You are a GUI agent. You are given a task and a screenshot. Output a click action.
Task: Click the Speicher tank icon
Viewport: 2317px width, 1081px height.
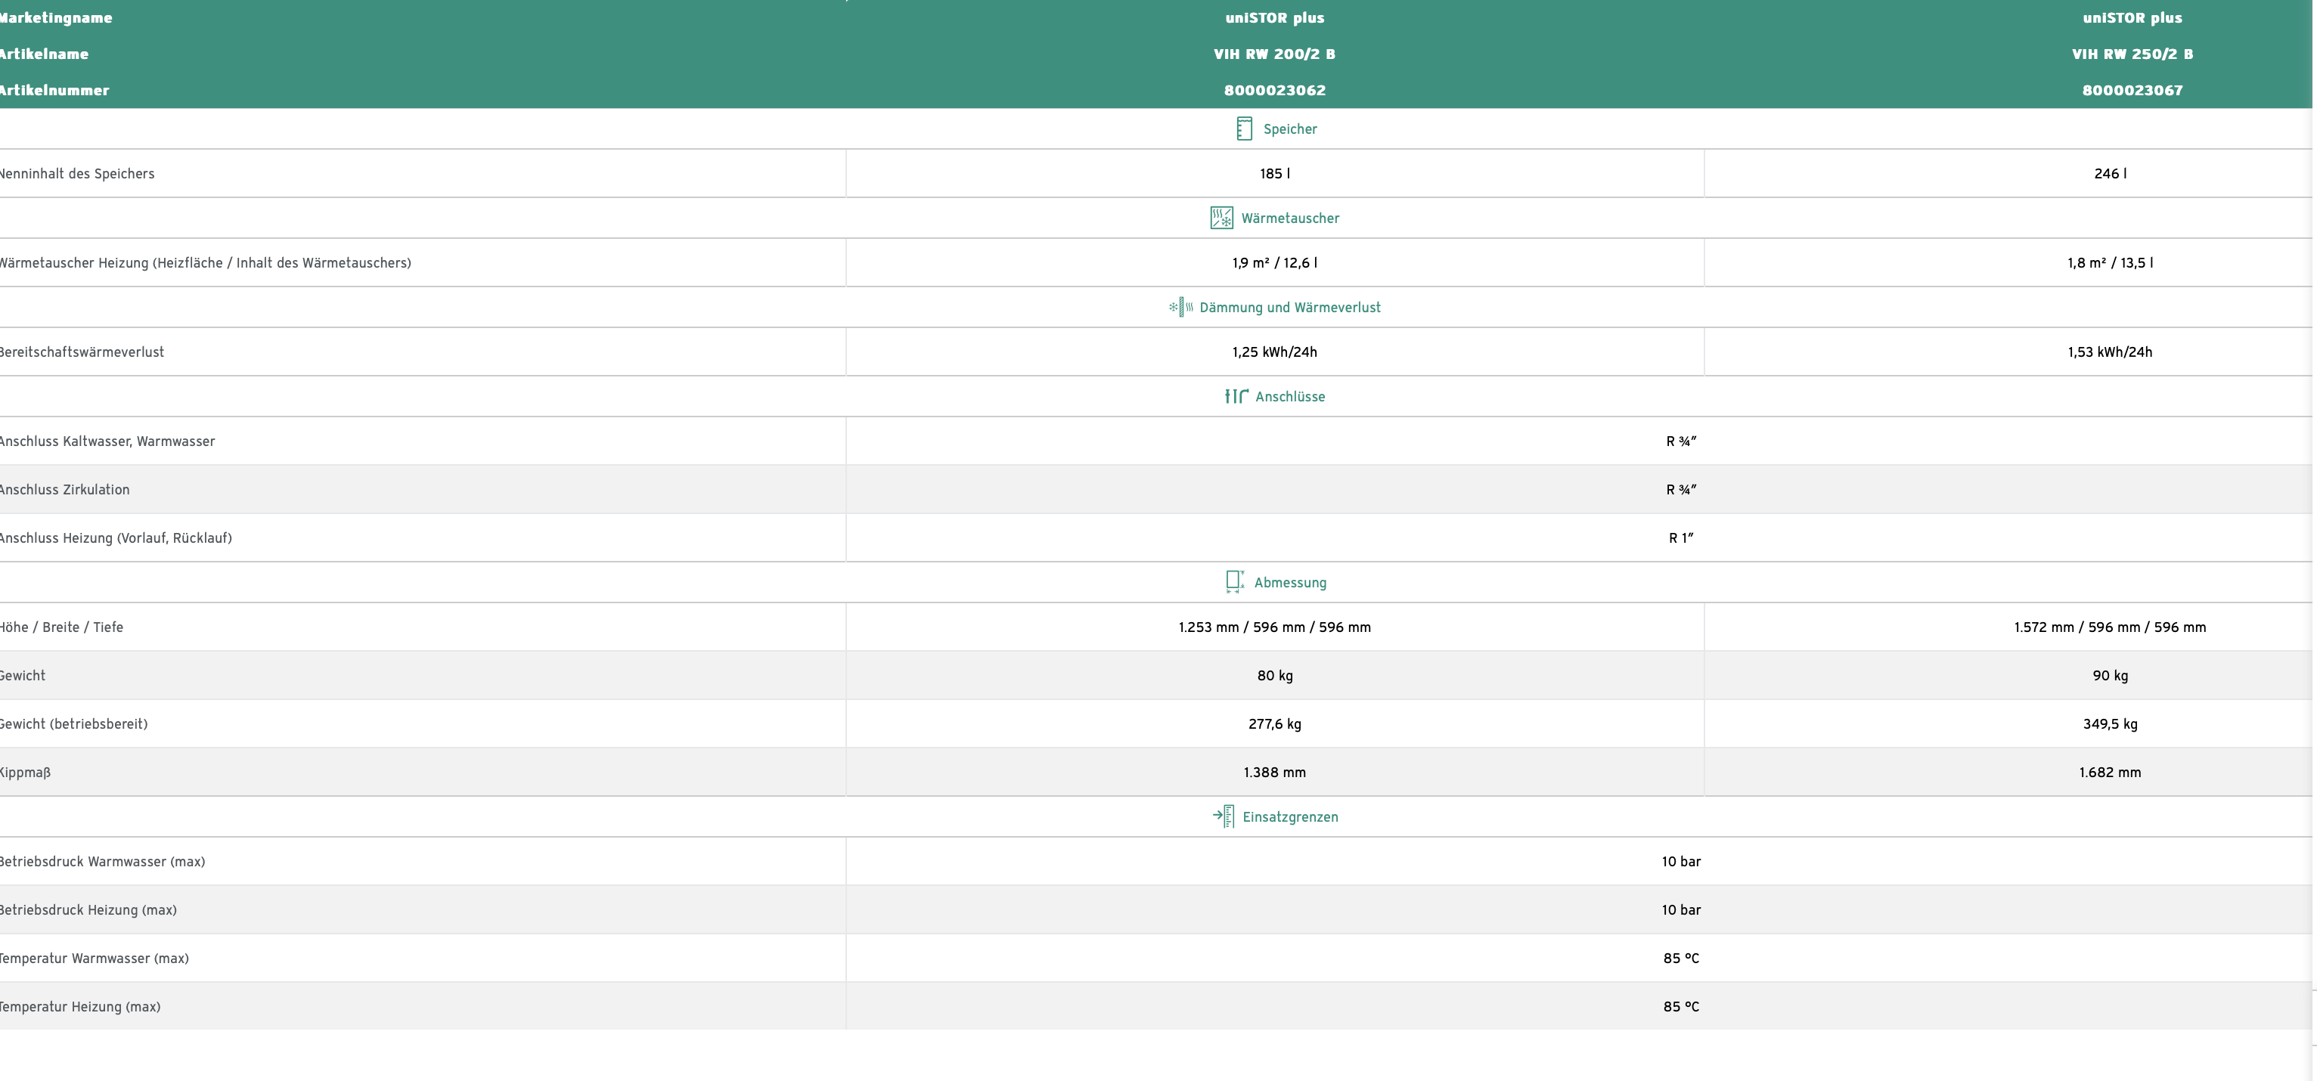1244,129
